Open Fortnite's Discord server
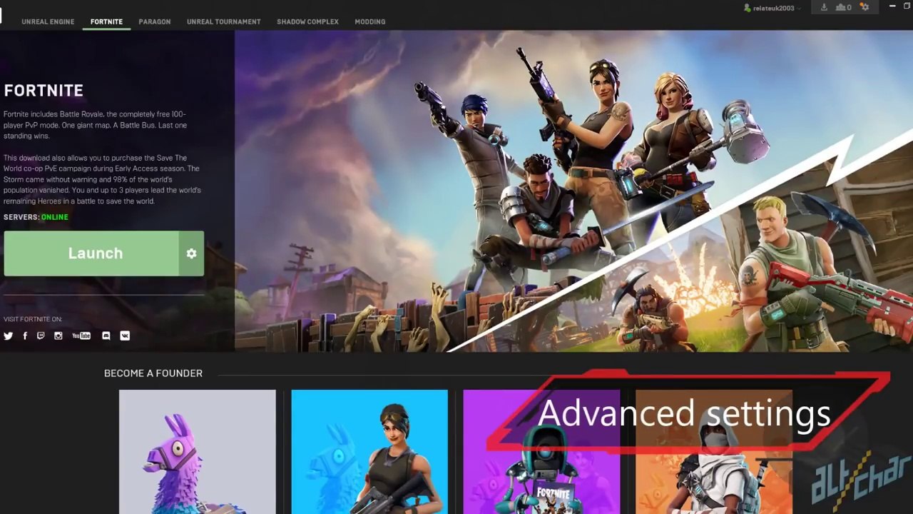This screenshot has height=514, width=913. 106,336
